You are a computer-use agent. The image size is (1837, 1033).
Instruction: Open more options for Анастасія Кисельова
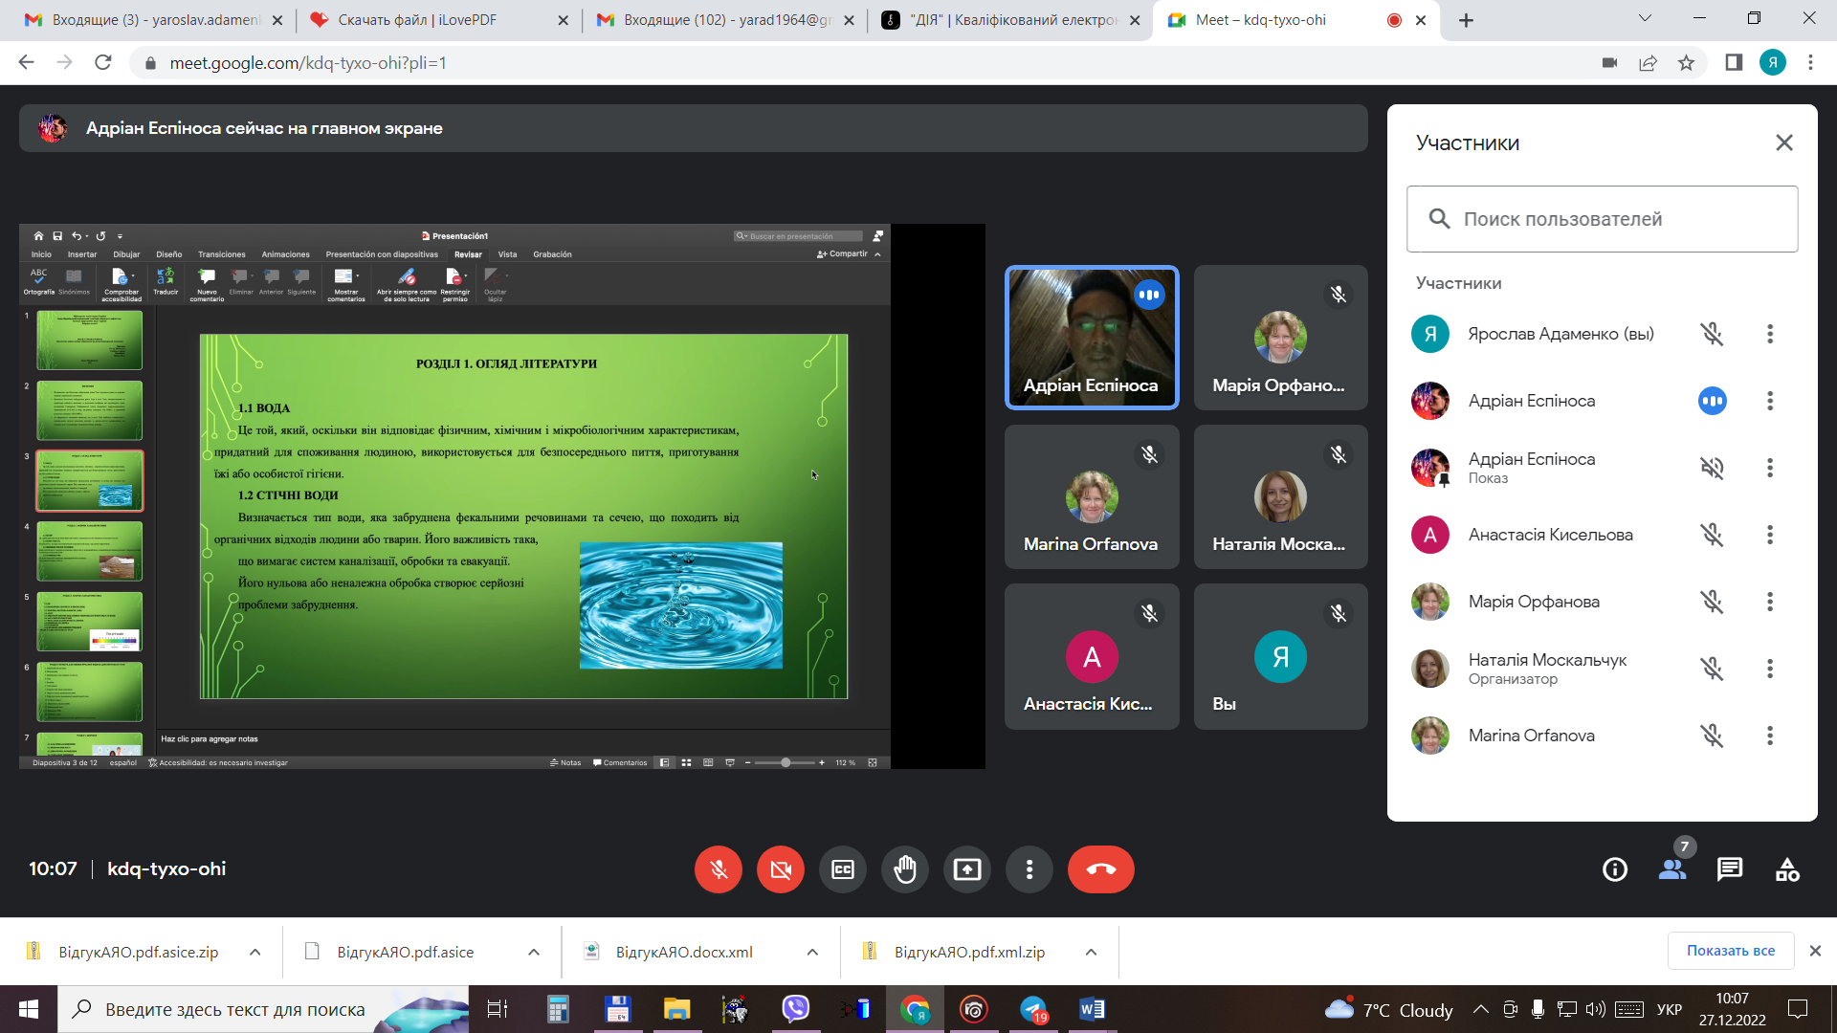point(1770,535)
